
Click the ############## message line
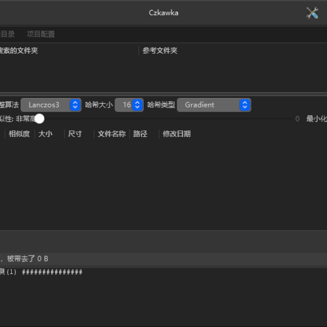(52, 272)
